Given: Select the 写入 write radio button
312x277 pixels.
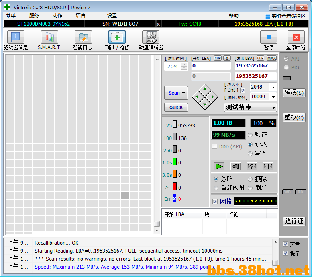Looking at the screenshot, I should point(250,154).
